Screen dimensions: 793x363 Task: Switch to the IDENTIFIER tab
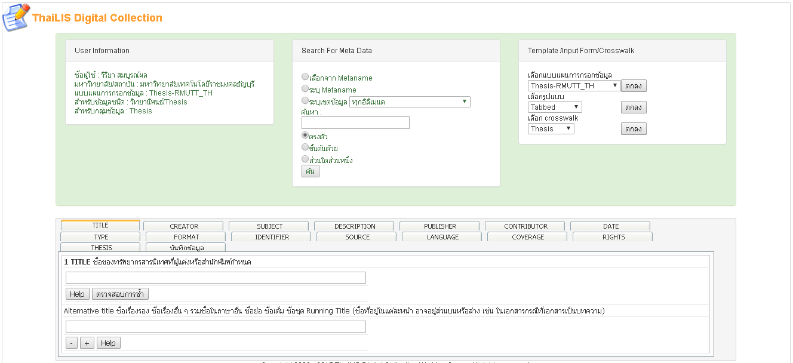pos(271,237)
